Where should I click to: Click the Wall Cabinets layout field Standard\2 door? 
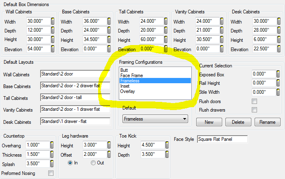(75, 74)
